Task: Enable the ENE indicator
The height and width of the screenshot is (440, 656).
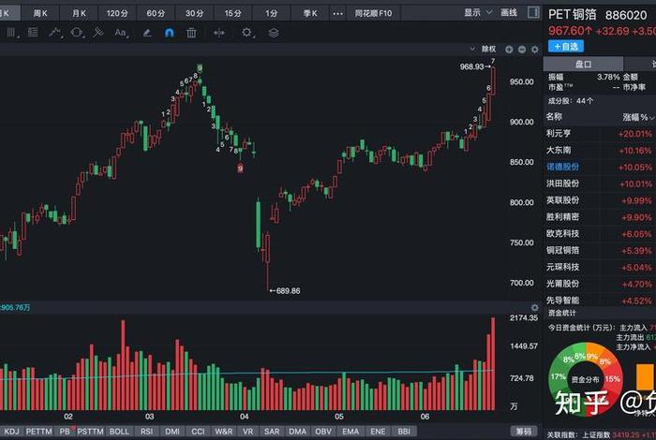Action: (378, 432)
